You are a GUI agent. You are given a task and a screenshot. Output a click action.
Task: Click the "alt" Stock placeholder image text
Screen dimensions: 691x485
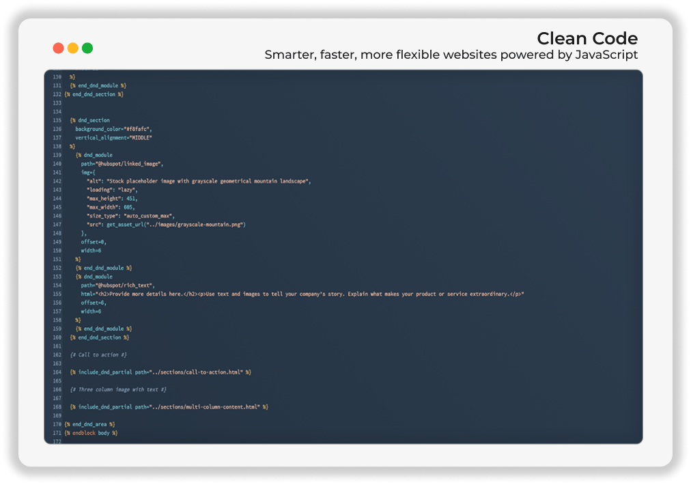click(199, 181)
